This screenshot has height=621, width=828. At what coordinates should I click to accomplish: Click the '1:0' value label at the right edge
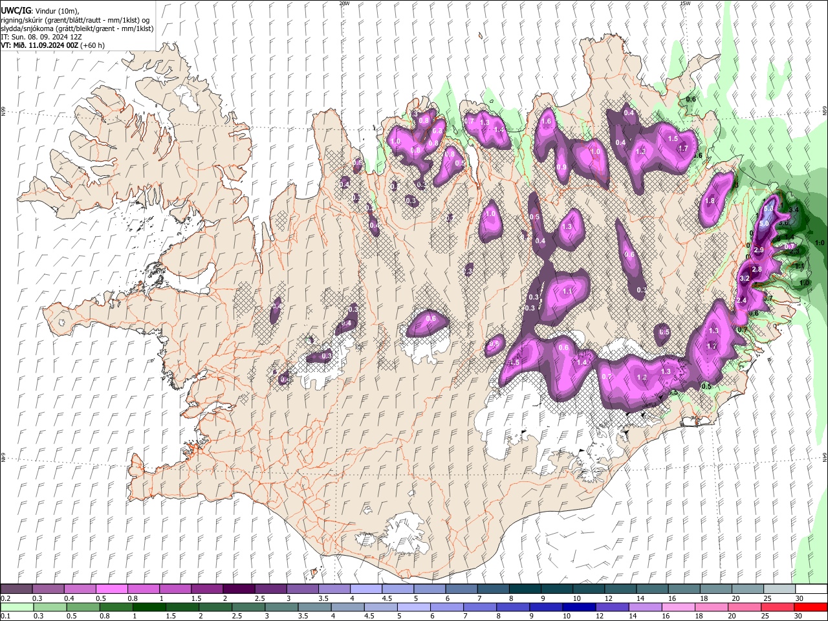coord(820,243)
